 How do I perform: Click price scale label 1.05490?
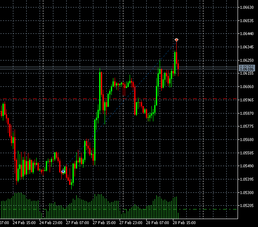(x=247, y=166)
